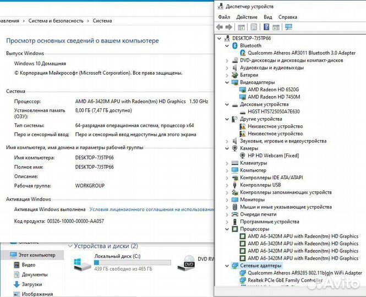Click product code 00326-10000-00000-AA057 text
Screen dimensions: 366x297
point(75,221)
